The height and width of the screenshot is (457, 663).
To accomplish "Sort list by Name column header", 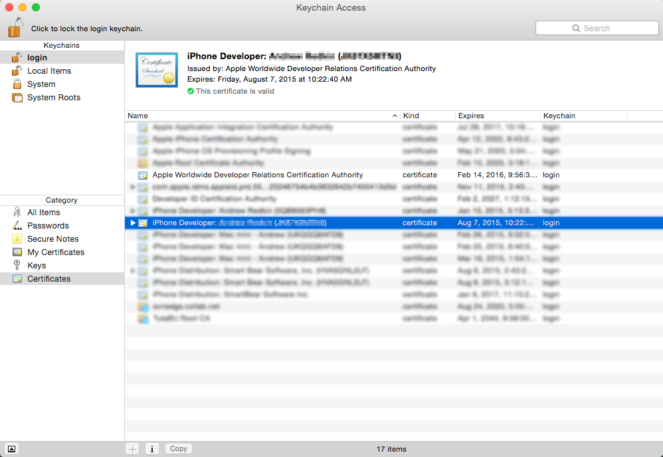I will [259, 116].
